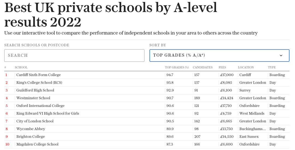Click the dropdown chevron arrow icon
This screenshot has width=295, height=150.
click(x=281, y=55)
